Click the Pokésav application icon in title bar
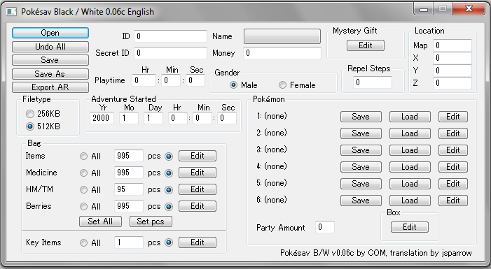This screenshot has height=269, width=491. pyautogui.click(x=11, y=12)
